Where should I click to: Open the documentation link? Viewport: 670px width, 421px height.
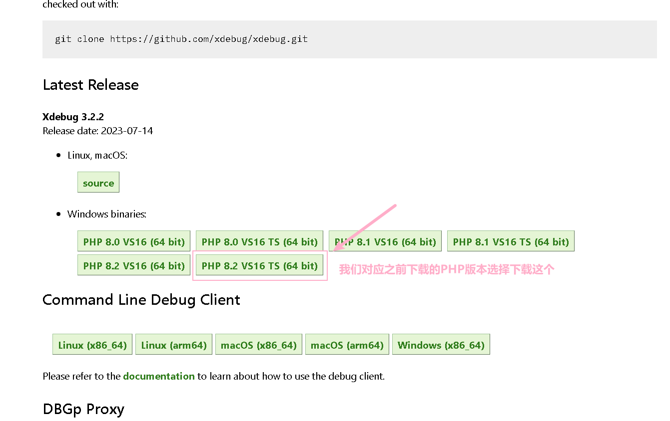[x=159, y=376]
